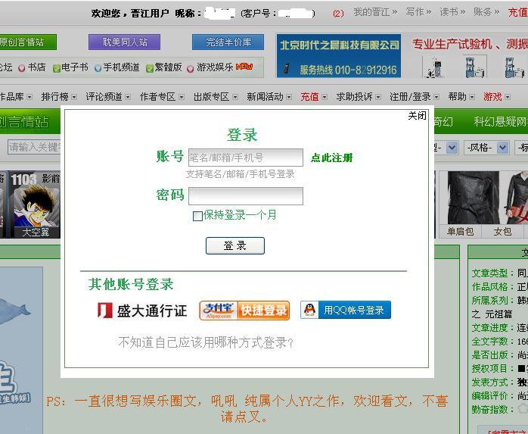Click the 科幻悬疑网 tab
Image resolution: width=528 pixels, height=434 pixels.
click(500, 121)
